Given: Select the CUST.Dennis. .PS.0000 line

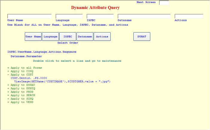Looking at the screenshot, I should pos(29,78).
